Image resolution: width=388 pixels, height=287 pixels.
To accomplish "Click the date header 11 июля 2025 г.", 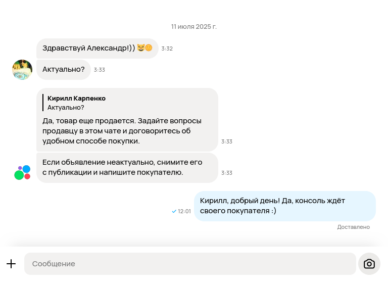I will pos(194,26).
